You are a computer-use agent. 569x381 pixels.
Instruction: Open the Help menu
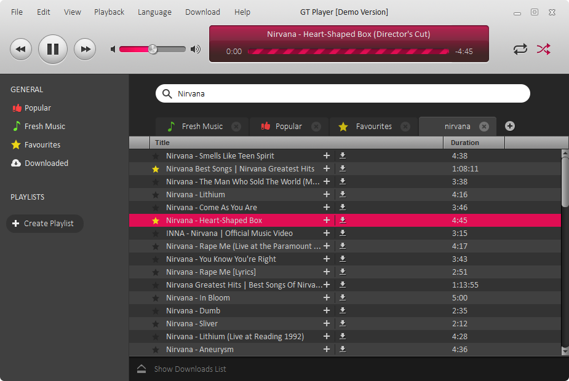tap(242, 12)
